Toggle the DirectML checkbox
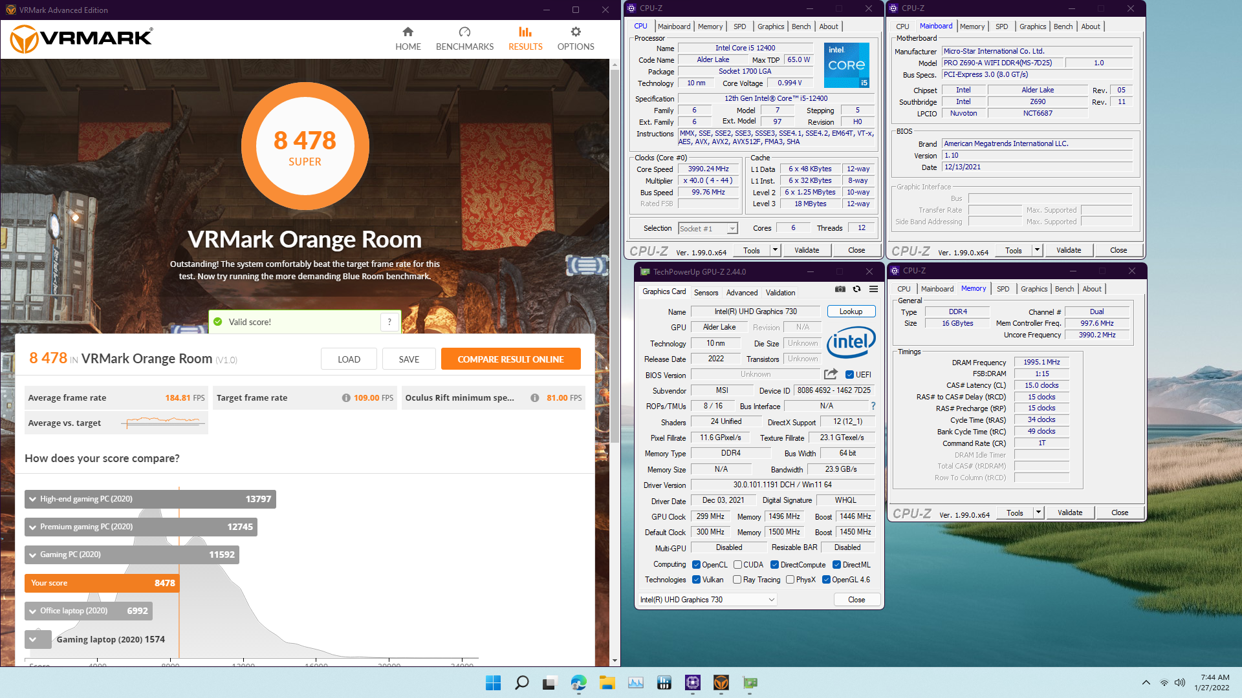 pos(836,565)
